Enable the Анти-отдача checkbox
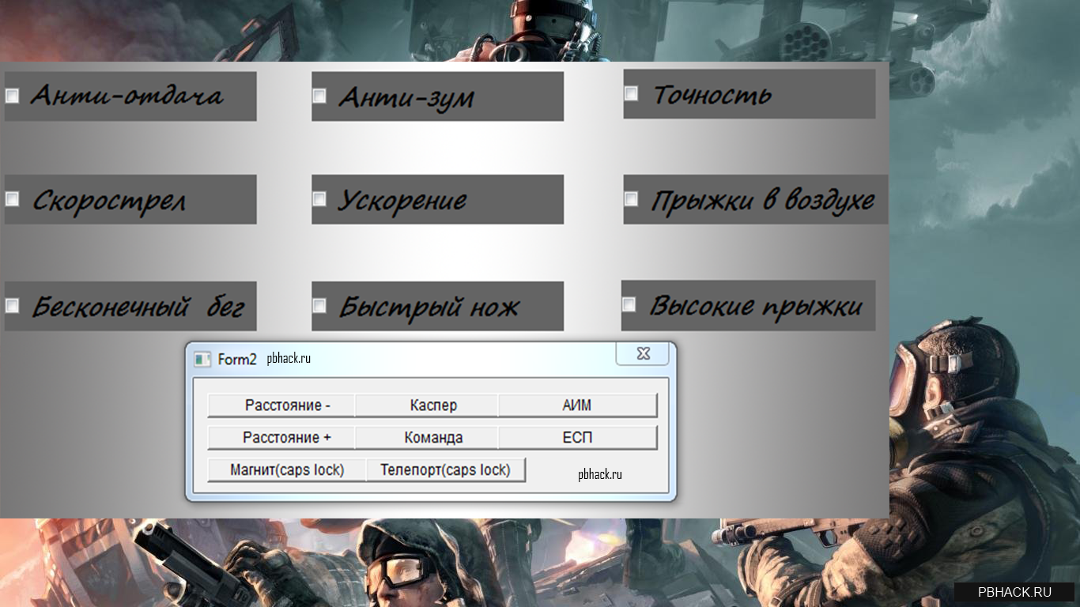Viewport: 1080px width, 607px height. 12,96
